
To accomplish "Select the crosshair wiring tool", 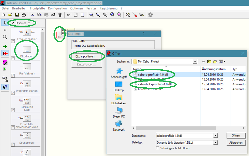I will point(5,30).
